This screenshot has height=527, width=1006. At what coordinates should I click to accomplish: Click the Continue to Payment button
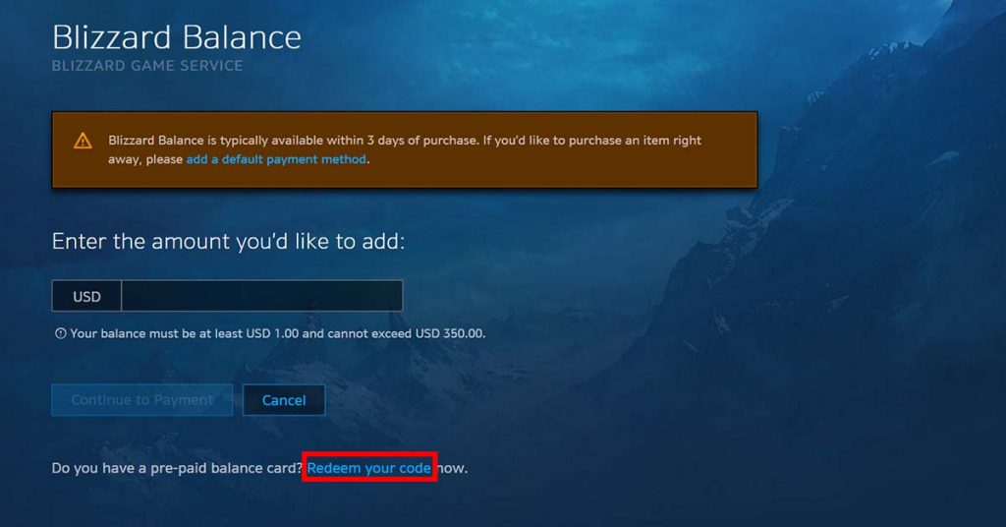[x=141, y=400]
